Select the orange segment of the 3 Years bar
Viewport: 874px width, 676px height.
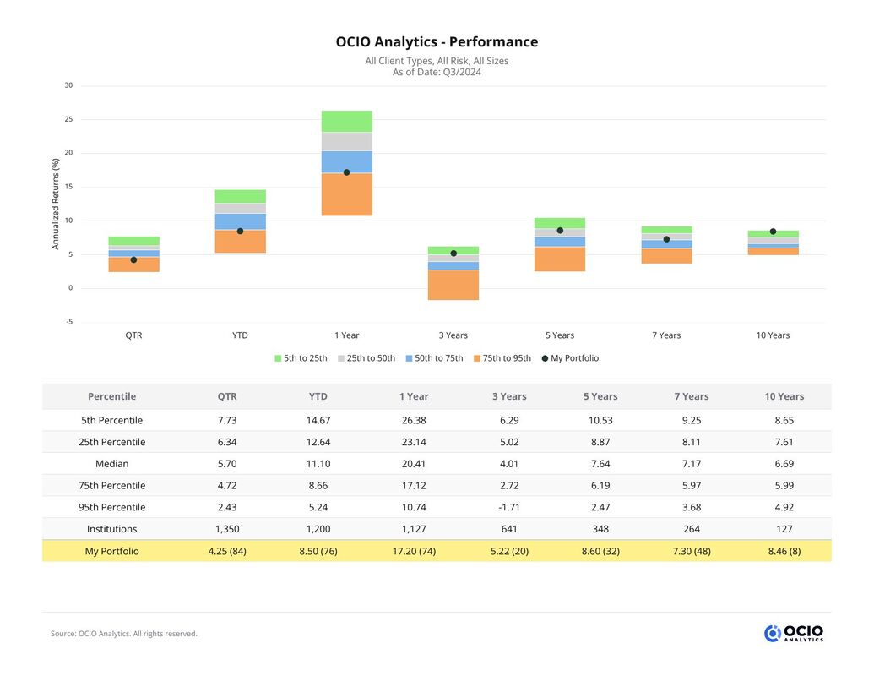point(453,285)
